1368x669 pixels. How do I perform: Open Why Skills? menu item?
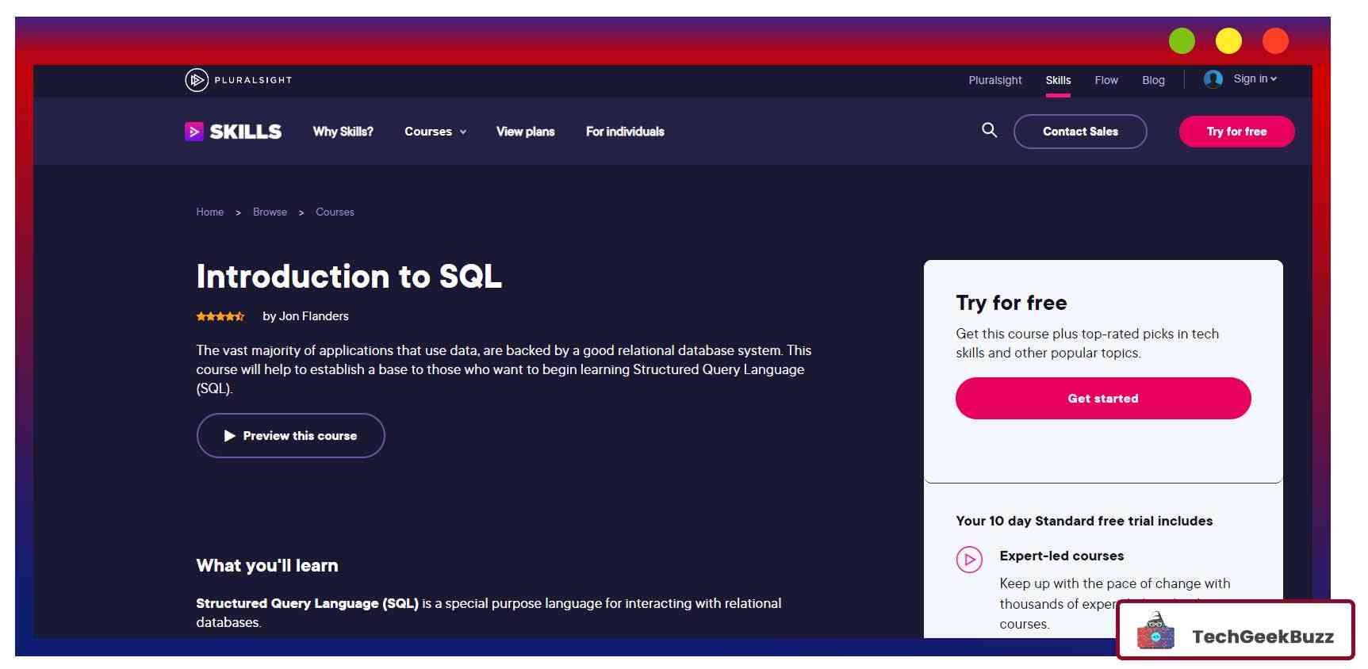point(343,132)
